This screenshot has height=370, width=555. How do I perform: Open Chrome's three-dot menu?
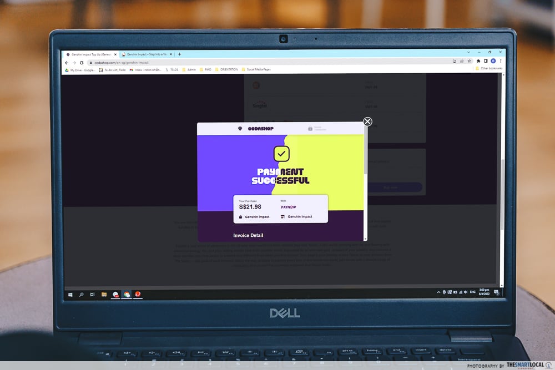point(501,61)
